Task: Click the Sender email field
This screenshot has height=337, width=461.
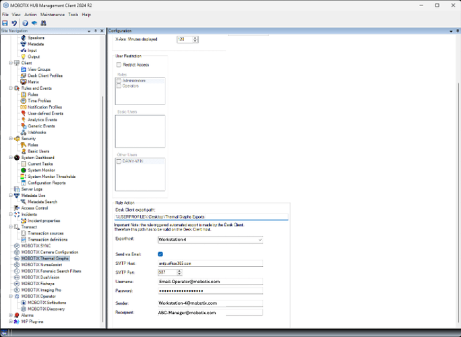Action: 210,303
